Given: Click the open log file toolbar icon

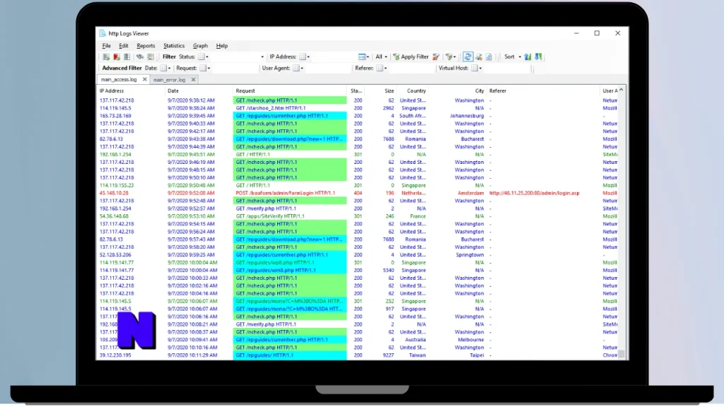Looking at the screenshot, I should 106,57.
